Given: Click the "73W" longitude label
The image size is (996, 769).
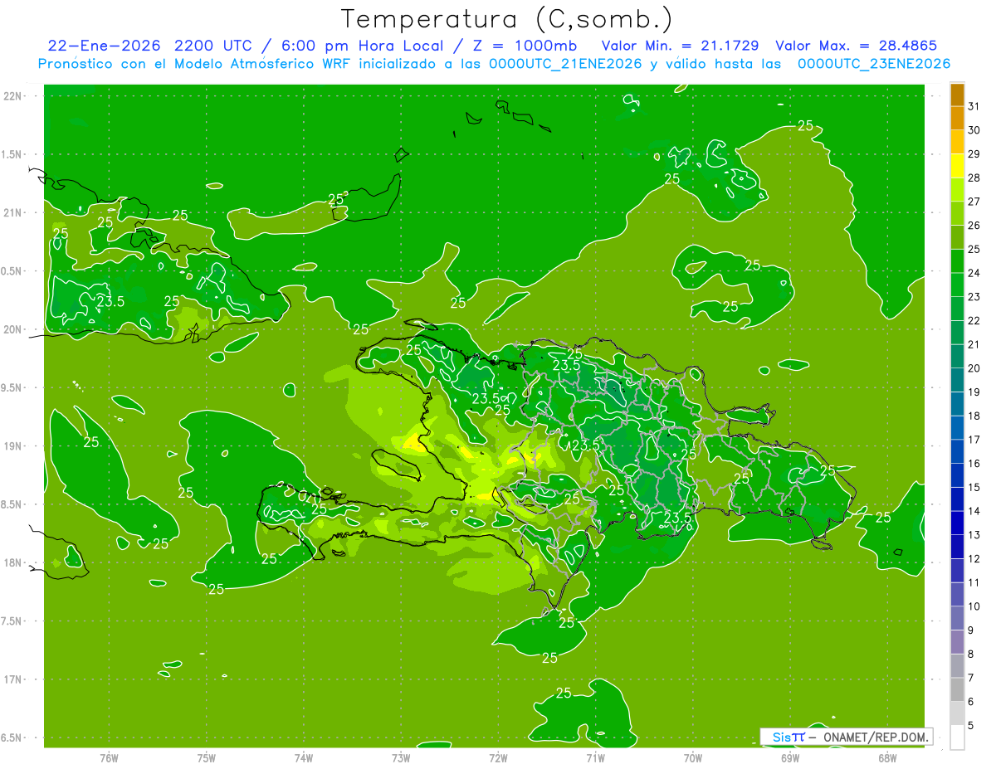Looking at the screenshot, I should pos(401,758).
